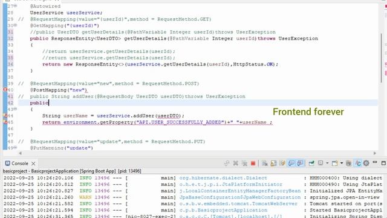Screen dimensions: 387x218
Task: Click Remove All Terminated Launches double-X icon
Action: (244, 163)
